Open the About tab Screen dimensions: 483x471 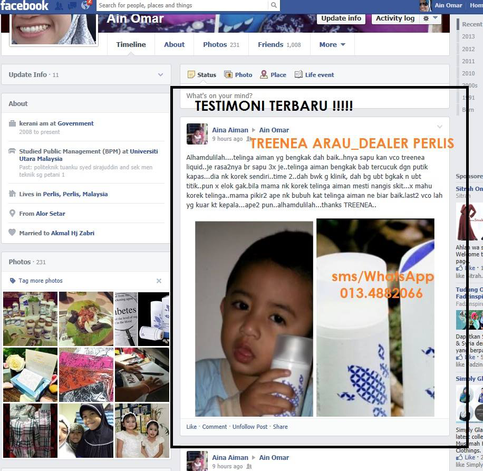(175, 45)
